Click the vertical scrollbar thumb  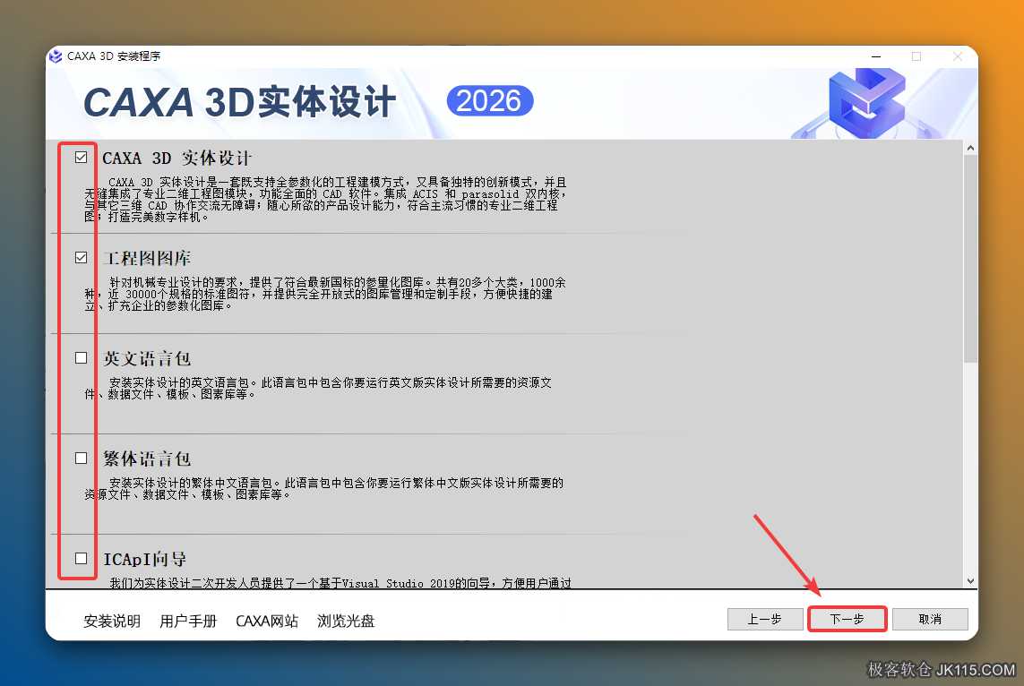(970, 259)
